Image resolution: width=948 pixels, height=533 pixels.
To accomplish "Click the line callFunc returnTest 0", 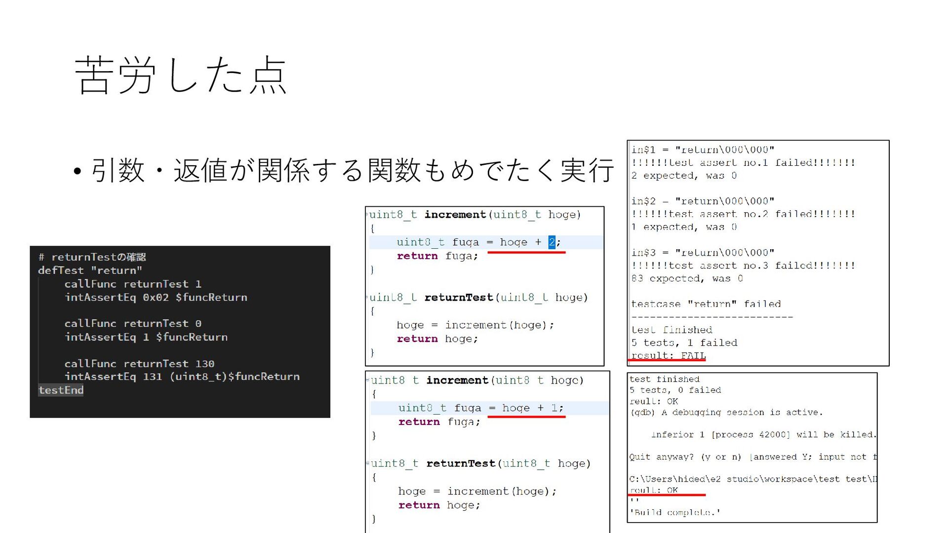I will [x=133, y=323].
